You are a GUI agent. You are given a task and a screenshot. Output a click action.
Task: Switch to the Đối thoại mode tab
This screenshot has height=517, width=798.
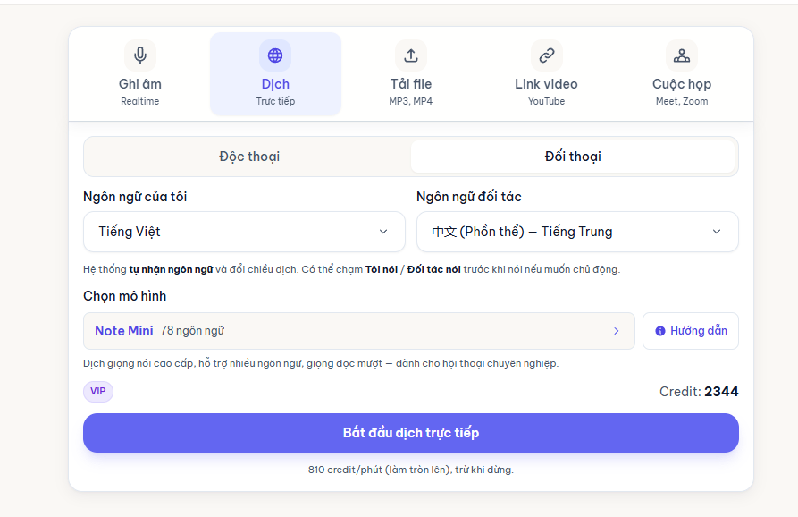click(x=573, y=157)
